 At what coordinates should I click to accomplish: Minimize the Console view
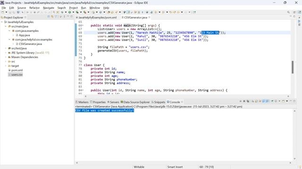(291, 101)
